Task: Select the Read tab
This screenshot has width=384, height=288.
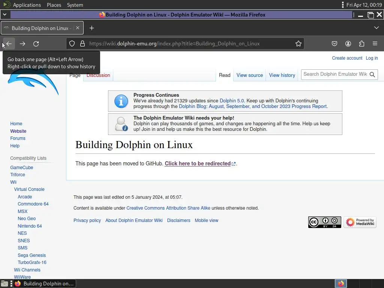Action: (x=225, y=75)
